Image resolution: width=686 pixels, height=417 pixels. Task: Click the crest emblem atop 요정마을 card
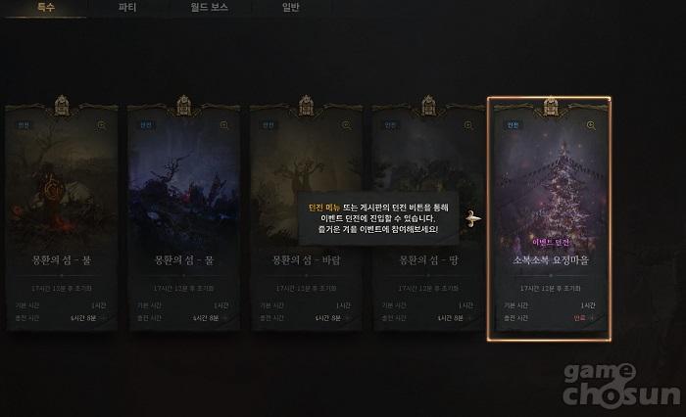point(551,107)
